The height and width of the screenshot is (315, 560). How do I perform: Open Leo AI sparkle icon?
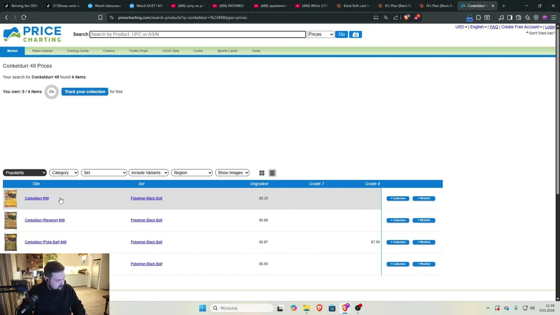pos(527,17)
